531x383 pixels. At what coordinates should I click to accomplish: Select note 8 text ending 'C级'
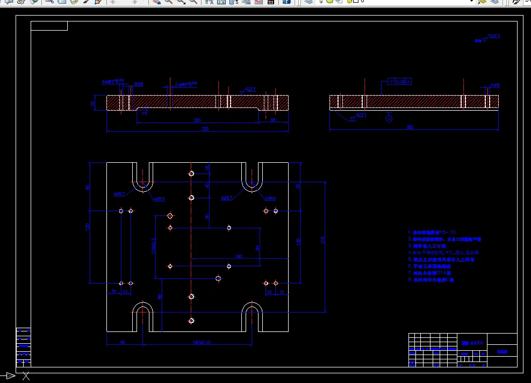pos(430,280)
